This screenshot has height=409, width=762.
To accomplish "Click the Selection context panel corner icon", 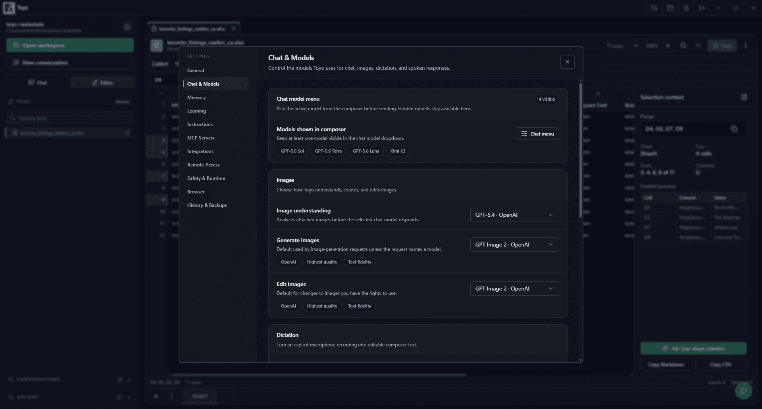I will pyautogui.click(x=744, y=97).
